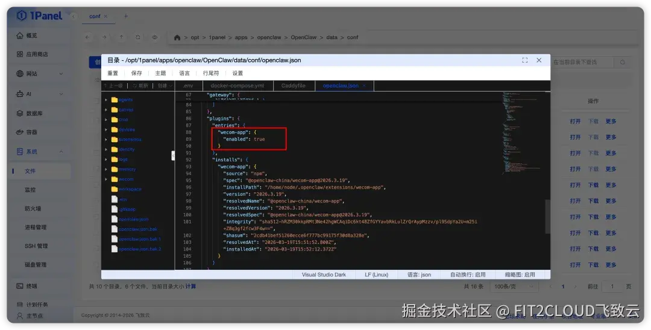This screenshot has height=330, width=651.
Task: Expand the 网站 sidebar menu
Action: pyautogui.click(x=61, y=74)
